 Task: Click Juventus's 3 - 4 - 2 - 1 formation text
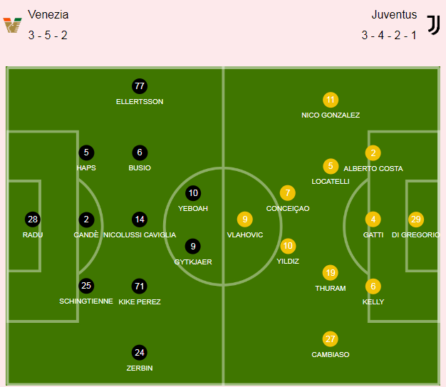point(389,36)
